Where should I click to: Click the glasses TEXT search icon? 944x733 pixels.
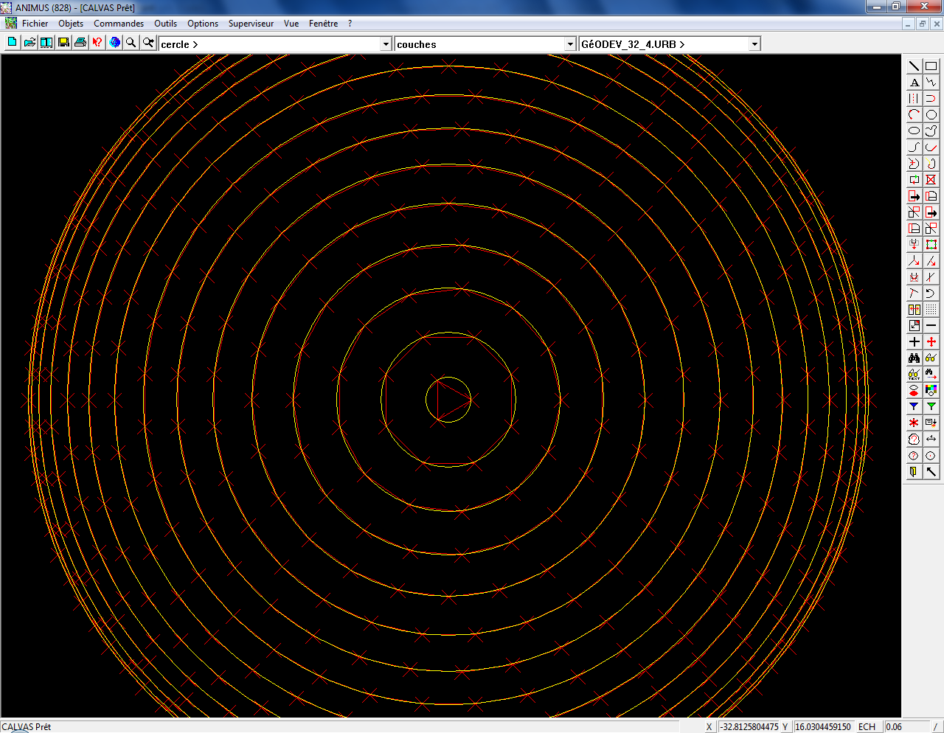click(x=914, y=375)
